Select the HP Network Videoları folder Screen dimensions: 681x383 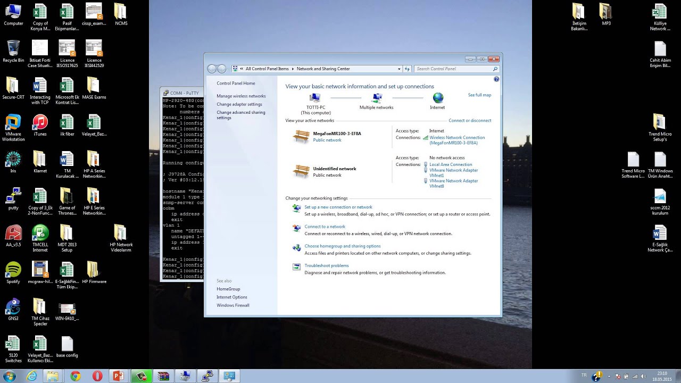(121, 239)
